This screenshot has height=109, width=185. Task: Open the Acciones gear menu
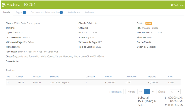[178, 5]
